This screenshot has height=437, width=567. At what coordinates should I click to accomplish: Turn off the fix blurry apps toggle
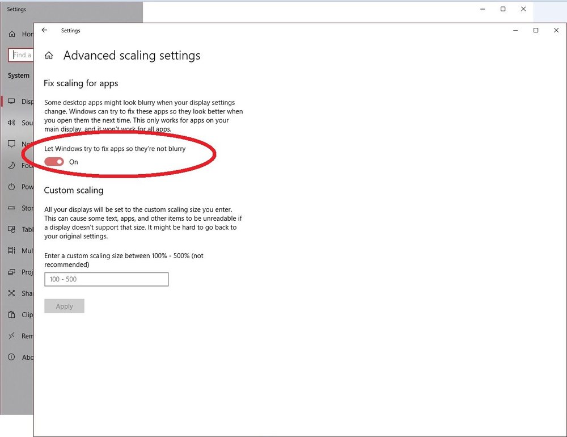[x=54, y=162]
